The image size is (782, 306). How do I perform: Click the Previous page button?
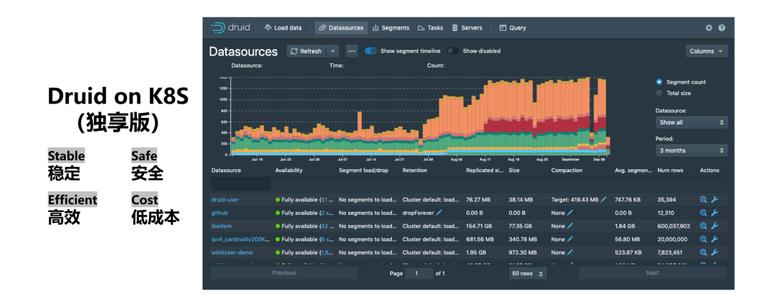click(284, 273)
